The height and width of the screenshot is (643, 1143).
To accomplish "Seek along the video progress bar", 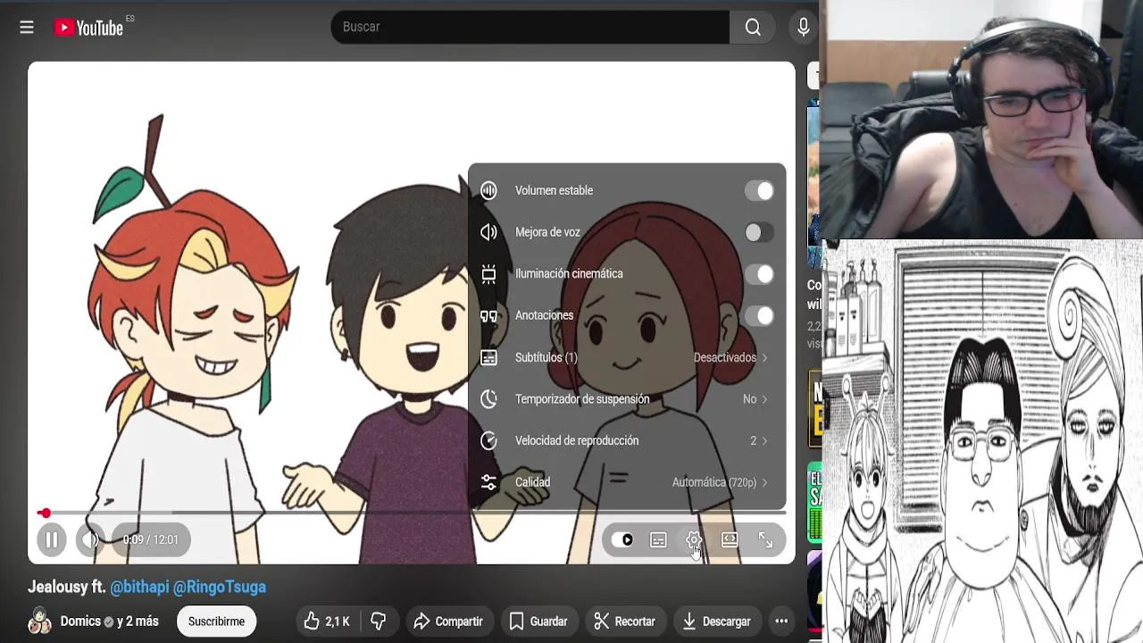I will 412,513.
